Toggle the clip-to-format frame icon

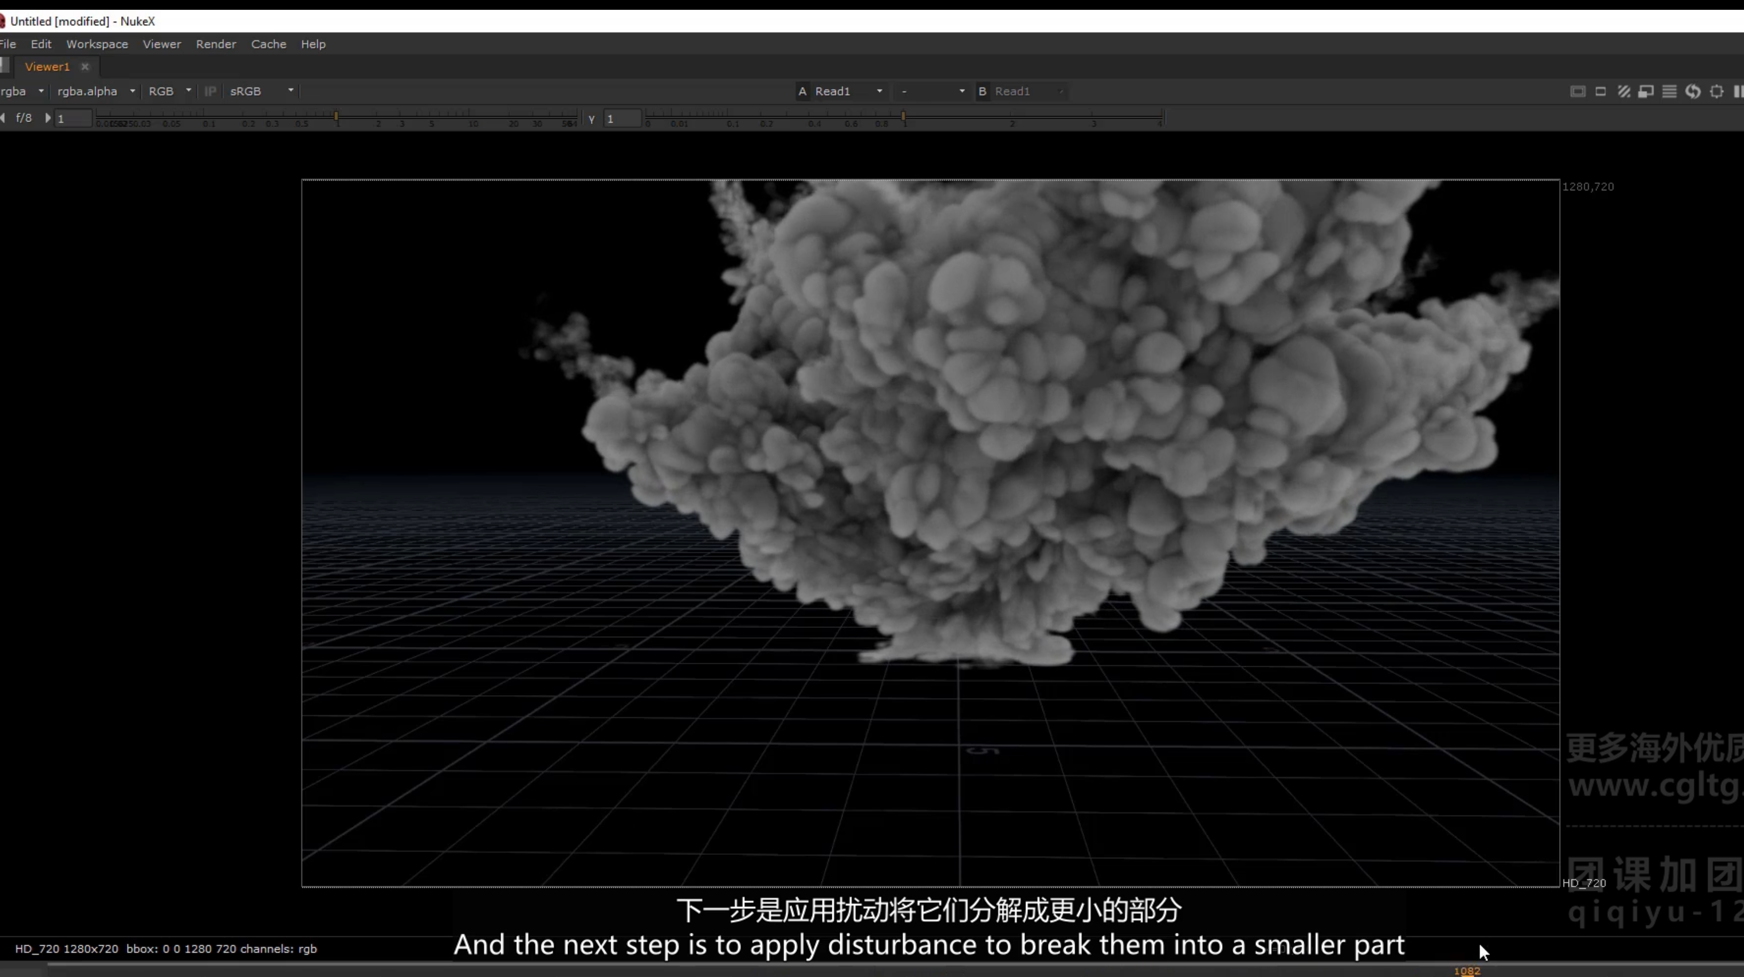click(x=1577, y=91)
